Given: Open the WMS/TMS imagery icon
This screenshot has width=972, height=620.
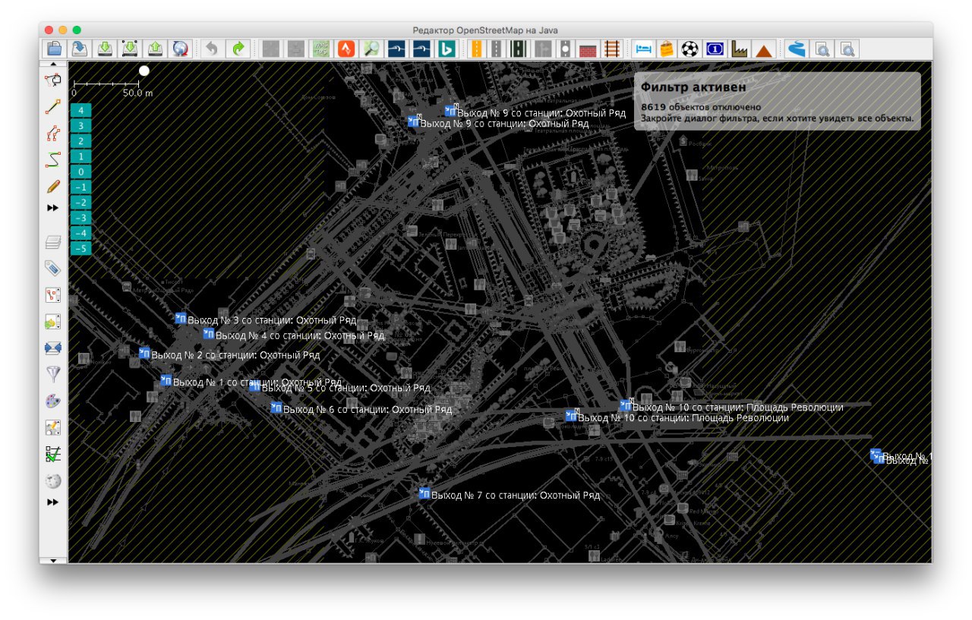Looking at the screenshot, I should (321, 49).
